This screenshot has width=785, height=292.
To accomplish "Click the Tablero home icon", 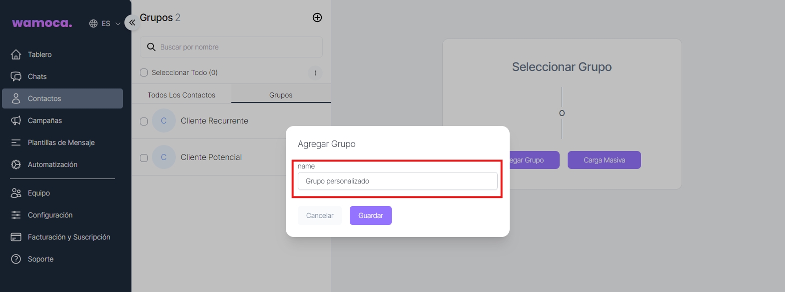I will 16,54.
